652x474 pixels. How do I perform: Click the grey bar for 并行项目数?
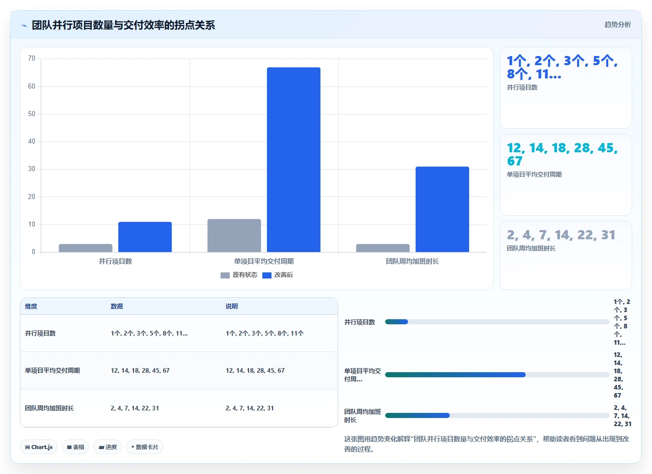(86, 248)
